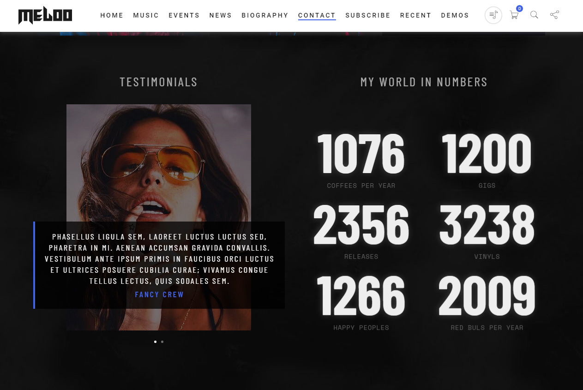
Task: Open the shopping cart icon
Action: [x=514, y=15]
